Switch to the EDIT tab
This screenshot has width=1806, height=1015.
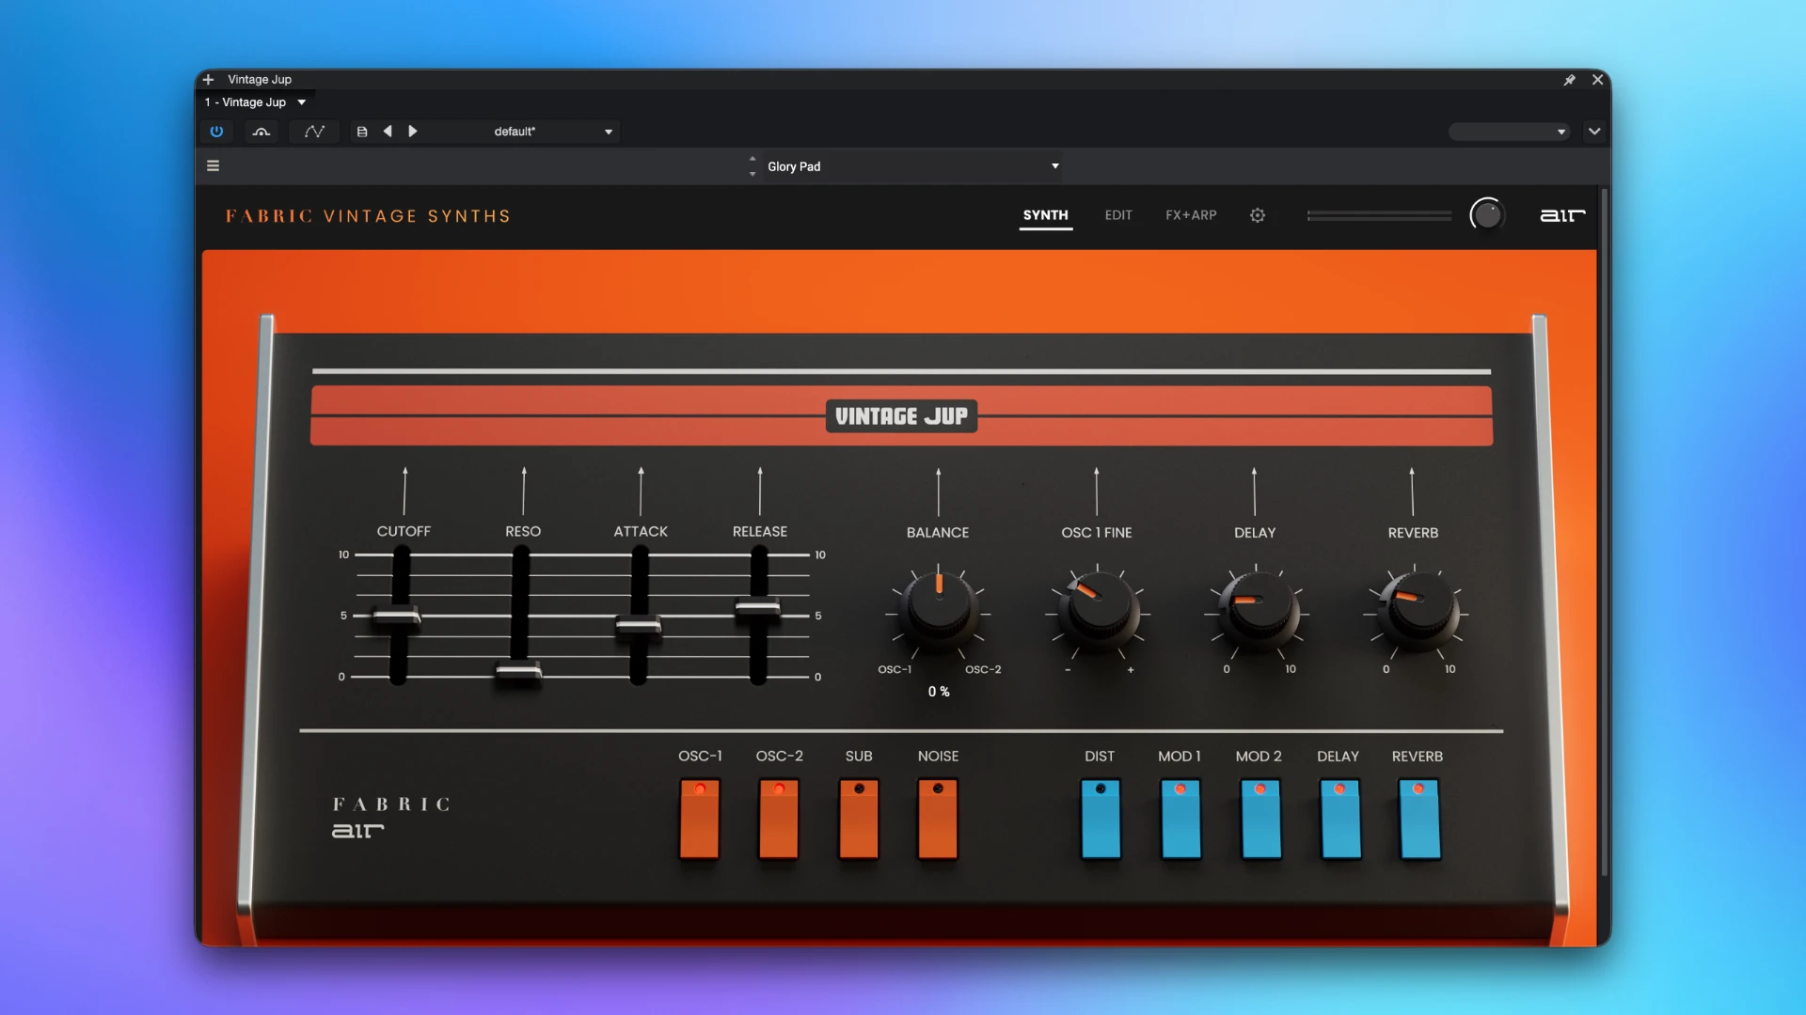tap(1118, 215)
